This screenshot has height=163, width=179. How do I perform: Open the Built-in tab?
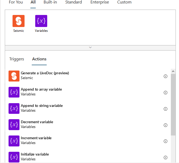pos(50,2)
